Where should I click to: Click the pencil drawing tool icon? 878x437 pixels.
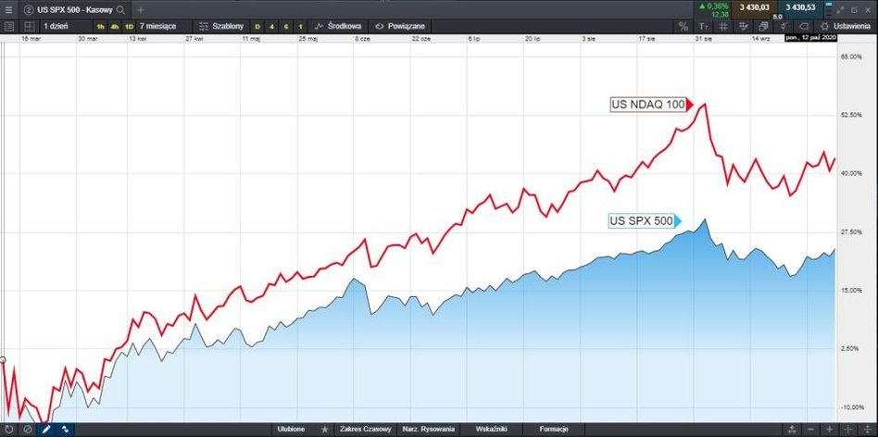click(x=46, y=430)
